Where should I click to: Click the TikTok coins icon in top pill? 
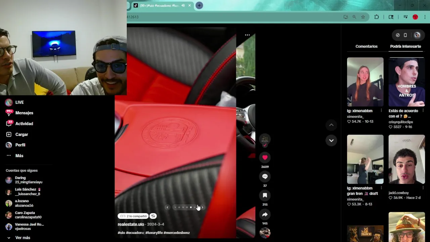coord(398,35)
